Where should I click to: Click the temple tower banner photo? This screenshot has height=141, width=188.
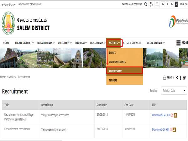pyautogui.click(x=77, y=58)
